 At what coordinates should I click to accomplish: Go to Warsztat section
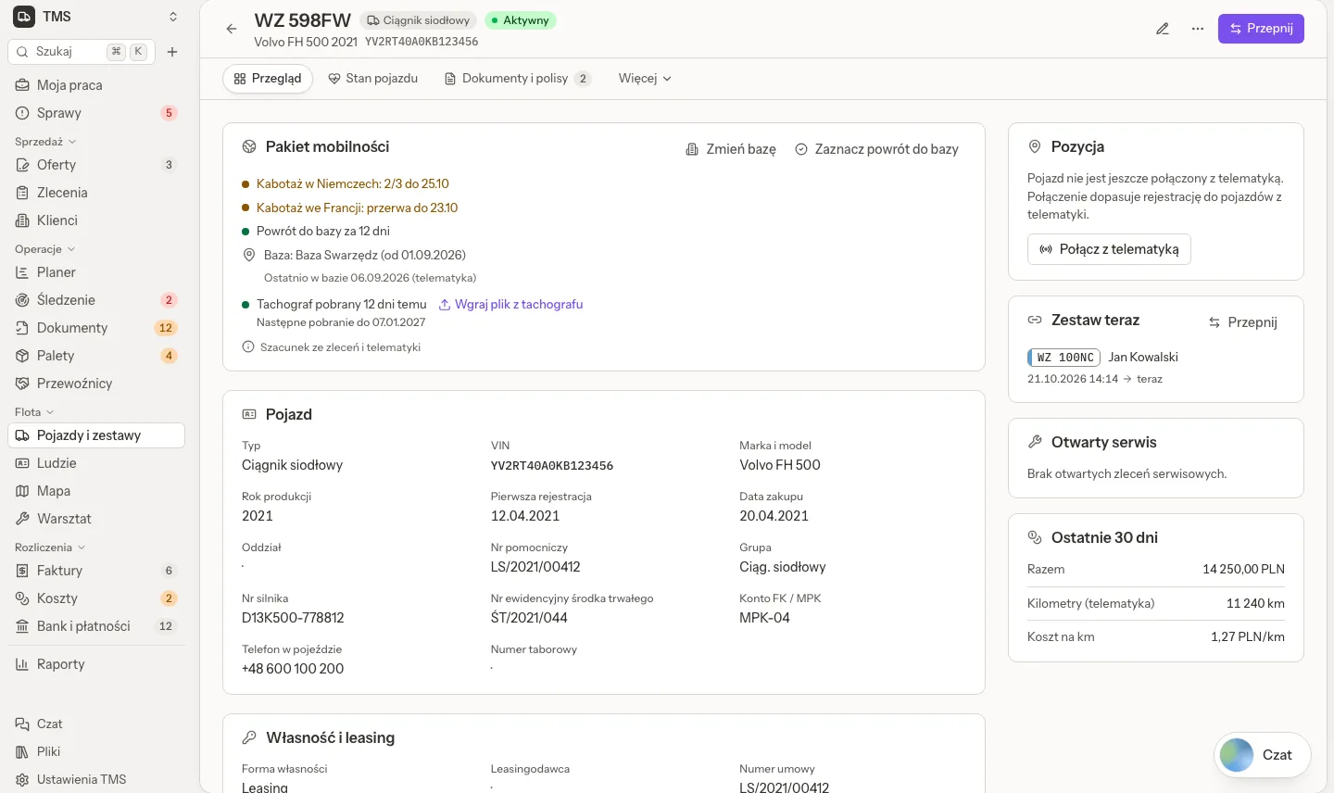pos(96,519)
